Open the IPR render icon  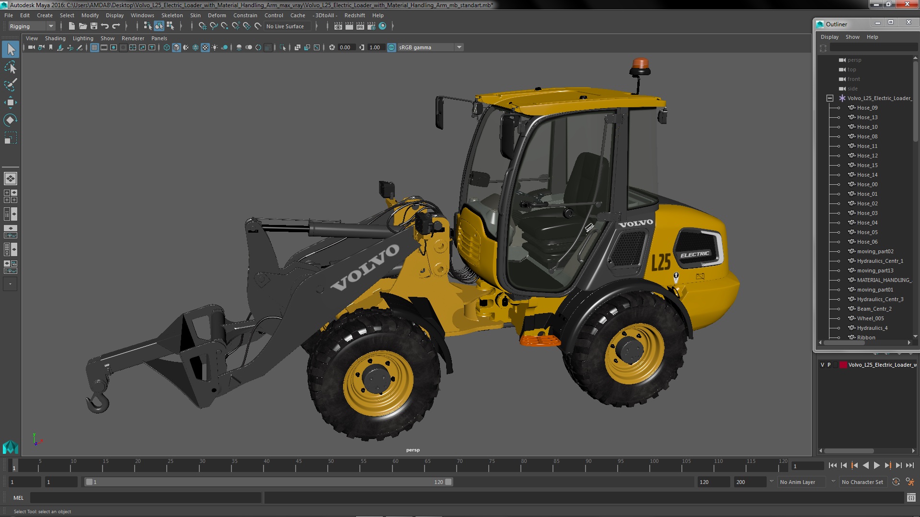click(x=360, y=26)
